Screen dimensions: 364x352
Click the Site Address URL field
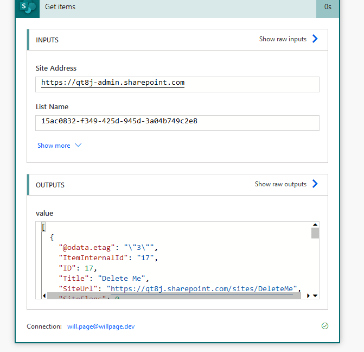point(178,84)
